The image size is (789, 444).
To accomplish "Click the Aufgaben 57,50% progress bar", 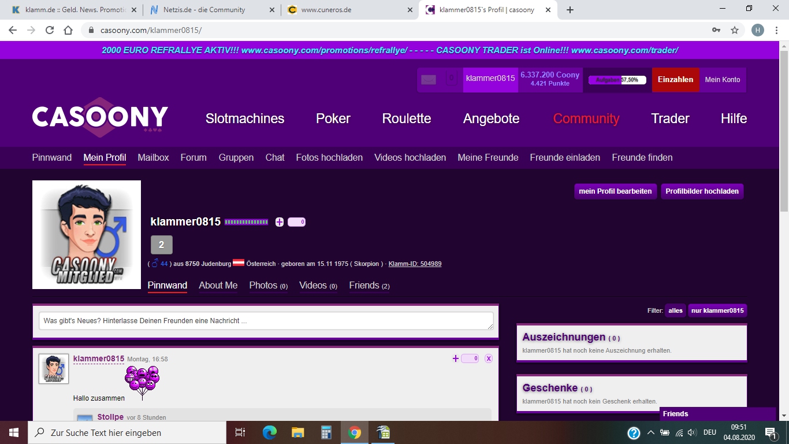I will 617,80.
